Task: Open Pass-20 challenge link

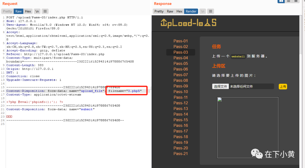Action: (x=180, y=148)
